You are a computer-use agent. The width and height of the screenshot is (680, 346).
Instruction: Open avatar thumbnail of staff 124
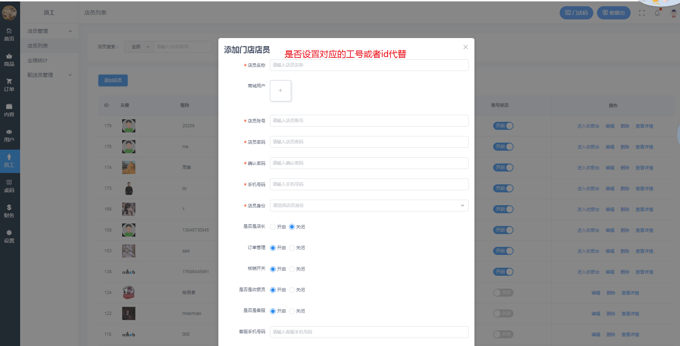pos(129,293)
